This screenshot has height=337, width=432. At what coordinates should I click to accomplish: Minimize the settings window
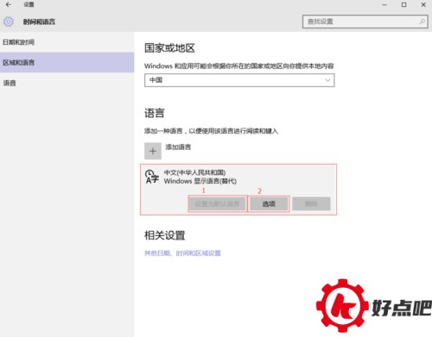pyautogui.click(x=384, y=4)
